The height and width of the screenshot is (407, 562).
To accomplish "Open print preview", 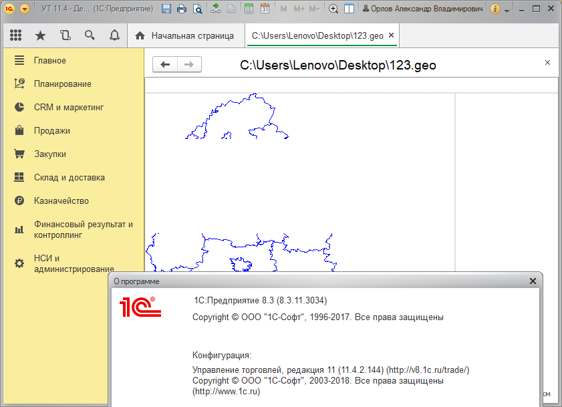I will point(198,9).
